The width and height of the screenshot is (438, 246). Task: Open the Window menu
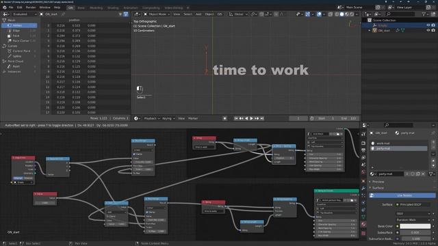pos(44,8)
